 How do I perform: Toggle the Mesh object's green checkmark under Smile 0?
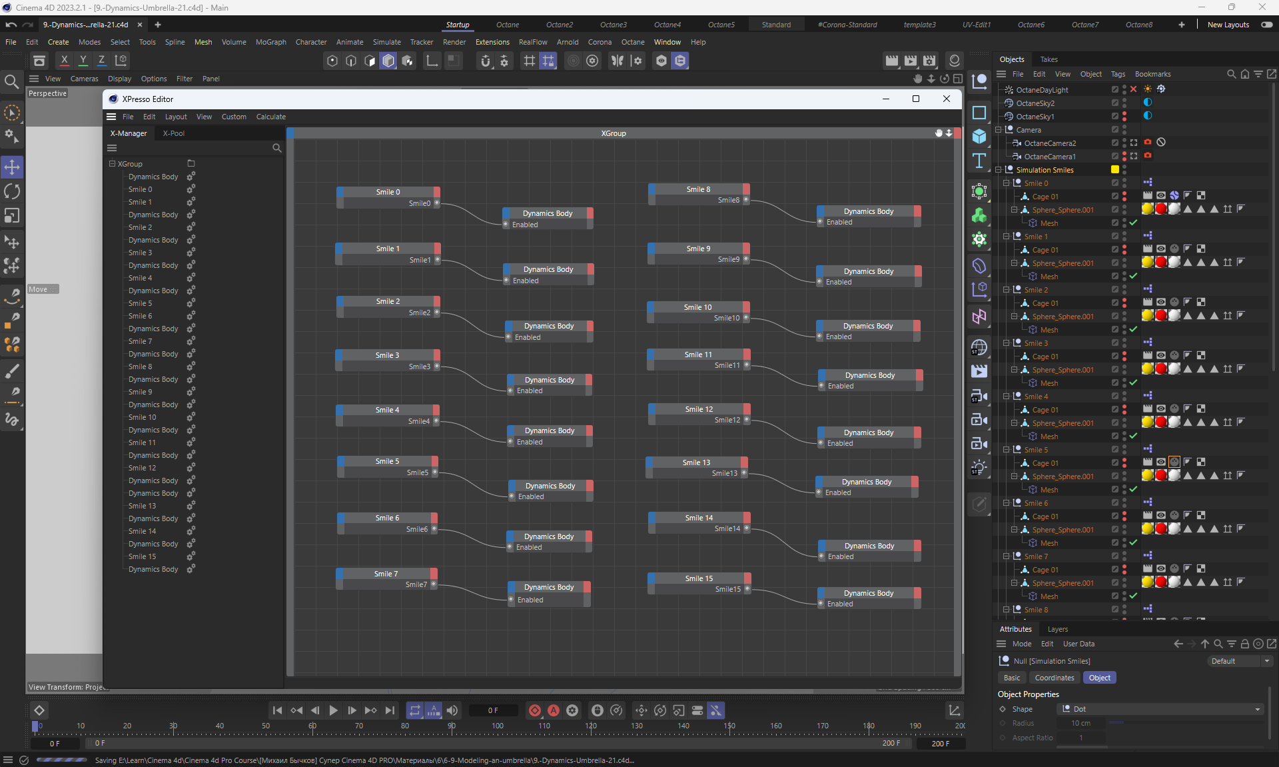click(1133, 223)
